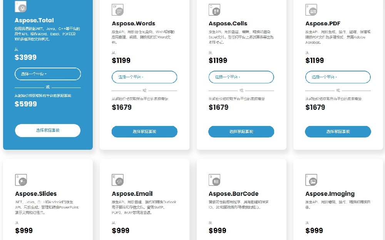Open the Aspose.Words platform dropdown
Image resolution: width=385 pixels, height=240 pixels.
click(144, 77)
